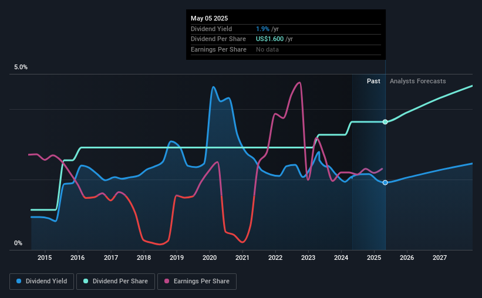
Task: Toggle the Dividend Per Share legend button
Action: pos(116,282)
